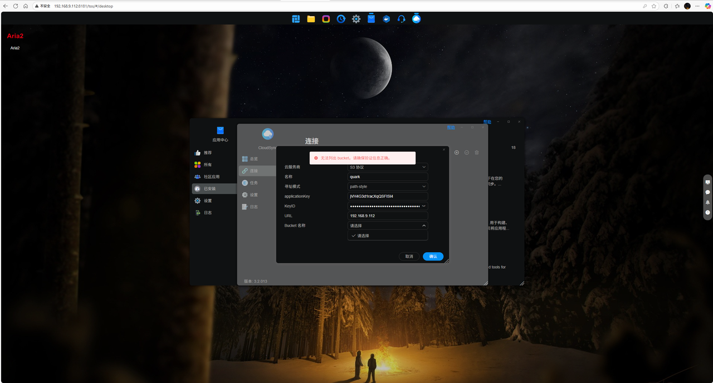Open the browser favorites list icon
The height and width of the screenshot is (383, 713).
677,6
